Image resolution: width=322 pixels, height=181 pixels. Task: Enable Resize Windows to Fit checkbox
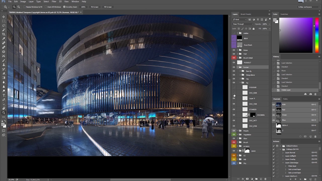coord(25,7)
